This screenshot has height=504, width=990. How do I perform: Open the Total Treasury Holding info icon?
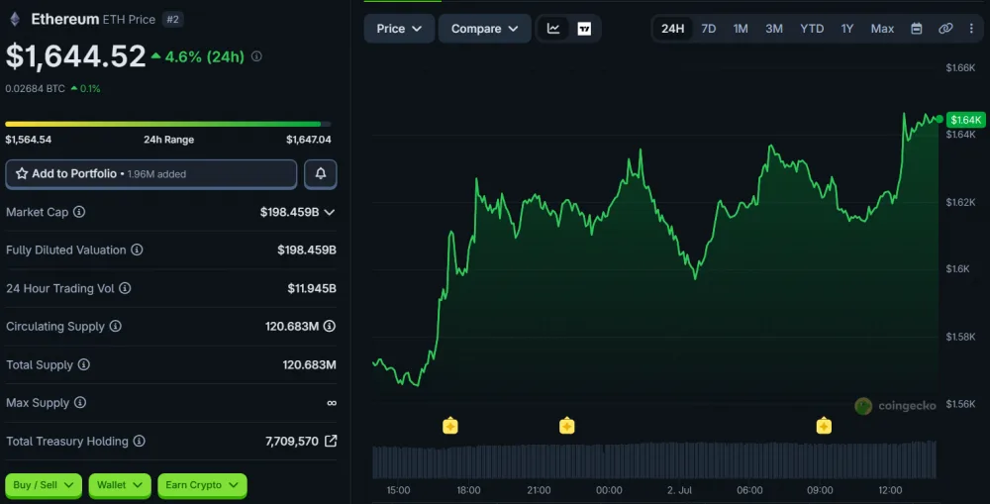pyautogui.click(x=139, y=442)
